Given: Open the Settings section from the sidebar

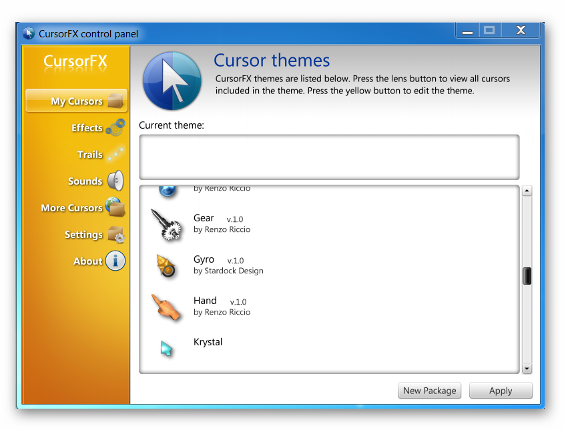Looking at the screenshot, I should click(83, 234).
